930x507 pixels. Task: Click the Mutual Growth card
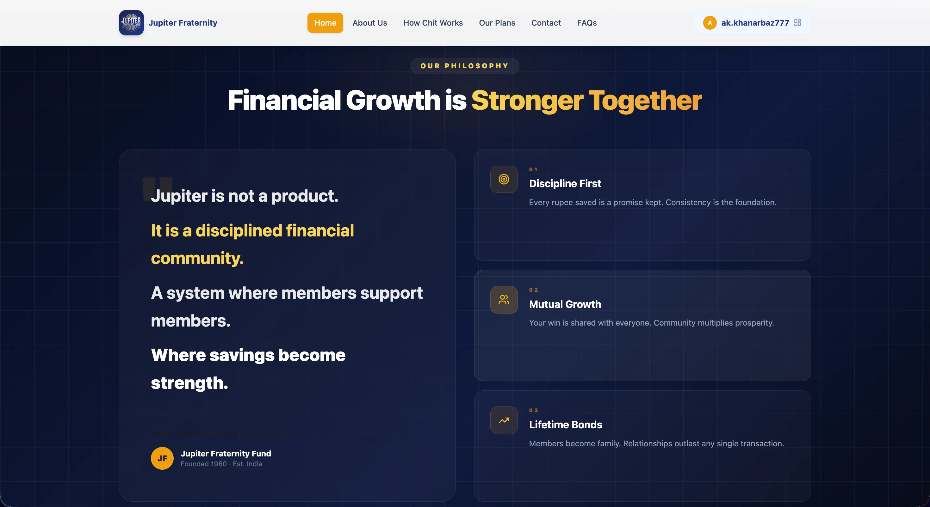[x=642, y=326]
